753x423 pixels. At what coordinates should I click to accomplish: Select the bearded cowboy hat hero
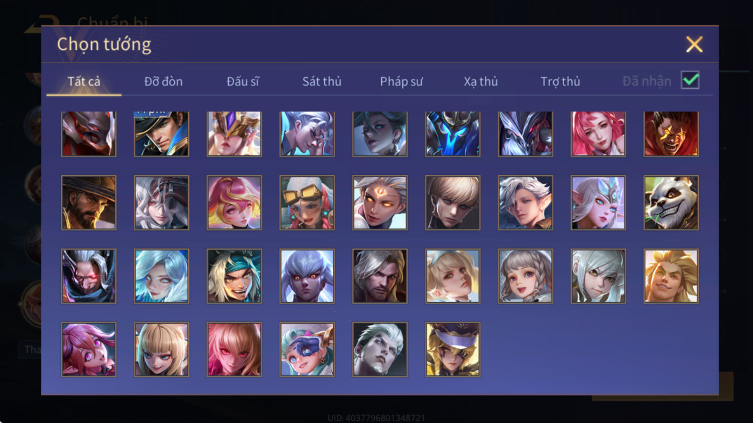[x=88, y=203]
